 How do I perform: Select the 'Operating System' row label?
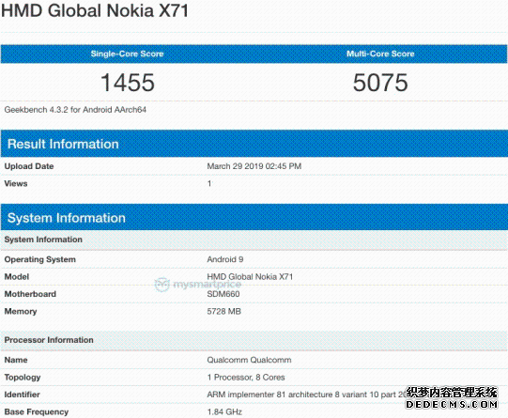(x=40, y=259)
